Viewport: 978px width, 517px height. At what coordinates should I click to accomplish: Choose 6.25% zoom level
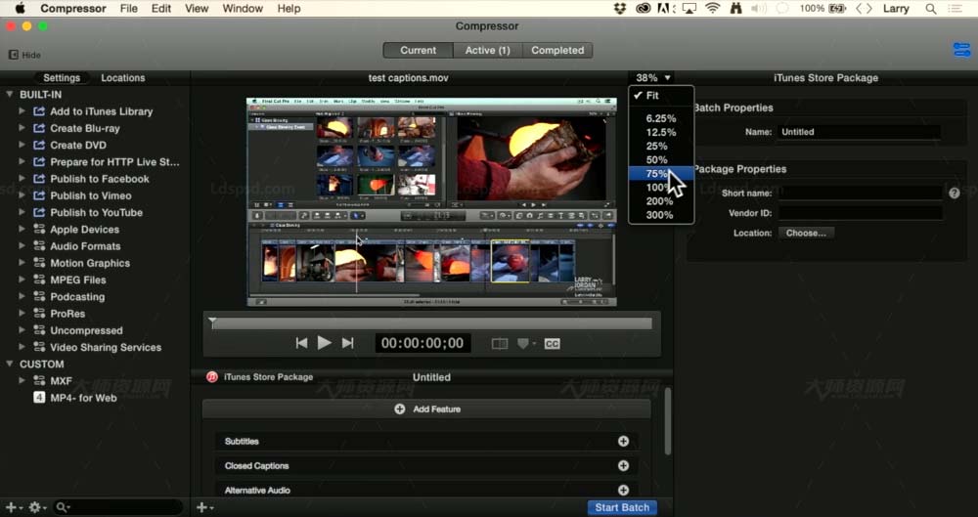point(661,118)
